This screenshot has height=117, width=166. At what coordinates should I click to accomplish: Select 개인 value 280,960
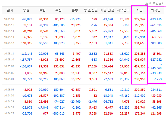point(140,79)
